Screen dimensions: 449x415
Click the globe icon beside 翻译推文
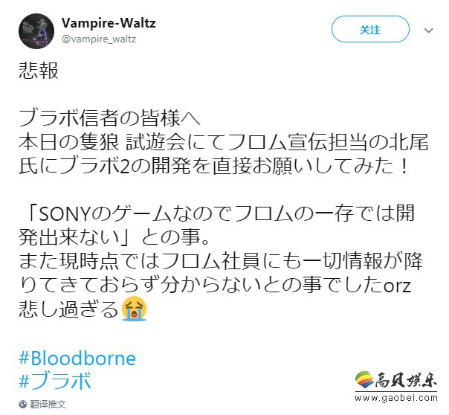pyautogui.click(x=23, y=405)
